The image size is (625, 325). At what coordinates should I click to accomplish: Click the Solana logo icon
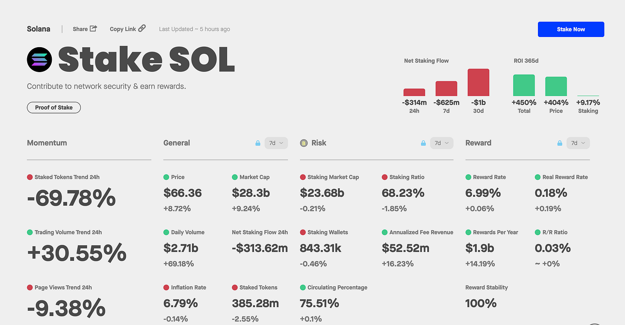point(39,59)
